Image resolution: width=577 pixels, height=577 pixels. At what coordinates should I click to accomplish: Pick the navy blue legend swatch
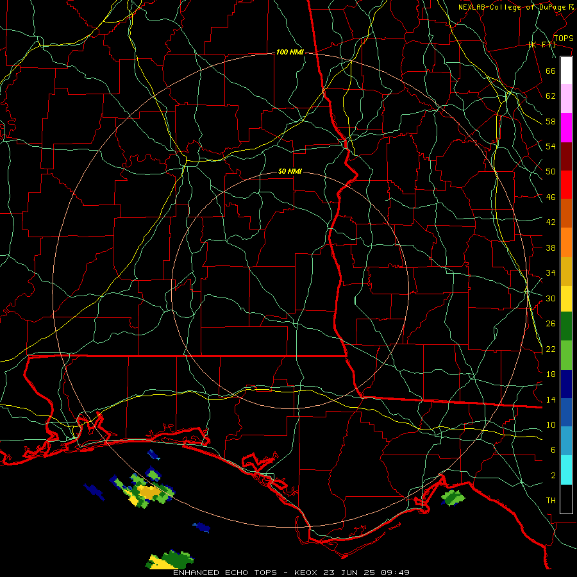[x=566, y=384]
